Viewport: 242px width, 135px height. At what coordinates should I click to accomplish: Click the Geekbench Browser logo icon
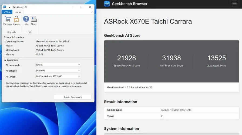[107, 4]
